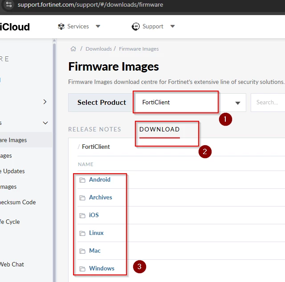
Task: Switch to the Release Notes tab
Action: coord(94,129)
